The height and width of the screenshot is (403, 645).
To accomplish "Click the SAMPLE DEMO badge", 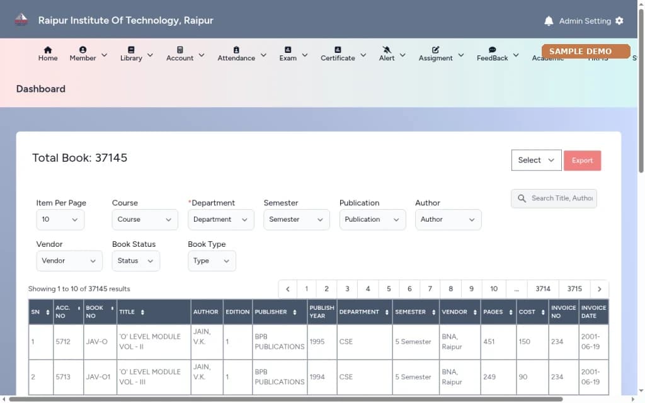I will click(x=586, y=52).
